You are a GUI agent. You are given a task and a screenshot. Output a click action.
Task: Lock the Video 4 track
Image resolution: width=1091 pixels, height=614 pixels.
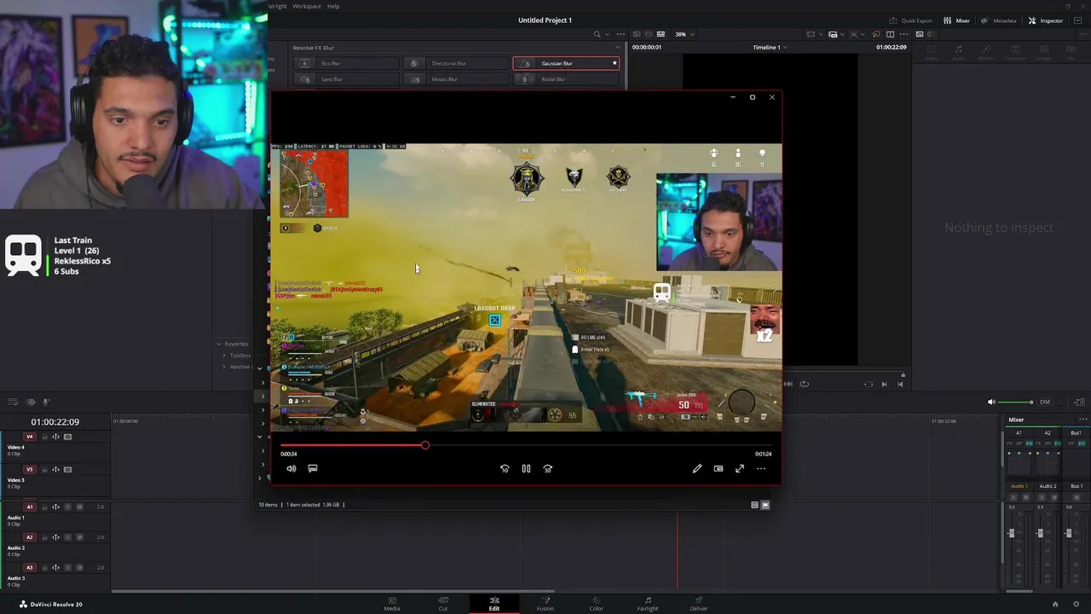click(45, 437)
